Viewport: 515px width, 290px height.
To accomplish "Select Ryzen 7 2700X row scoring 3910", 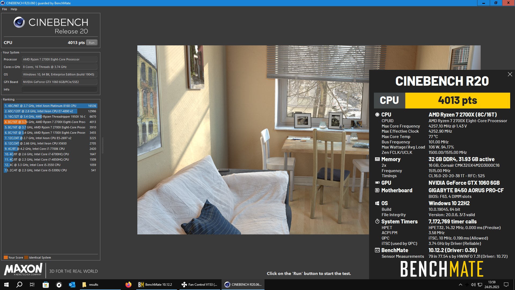I will [x=50, y=127].
